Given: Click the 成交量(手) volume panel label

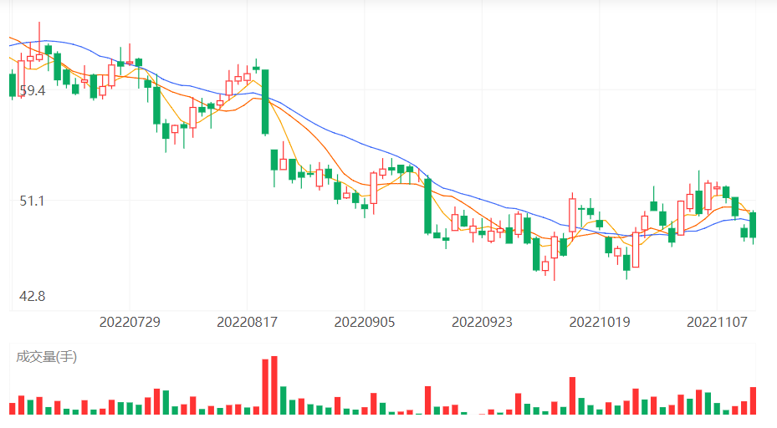Looking at the screenshot, I should pos(46,357).
